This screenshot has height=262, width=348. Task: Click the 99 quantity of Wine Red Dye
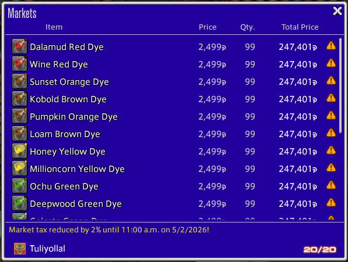click(250, 64)
